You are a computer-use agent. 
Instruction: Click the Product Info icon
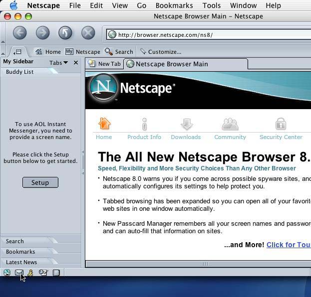[x=145, y=124]
